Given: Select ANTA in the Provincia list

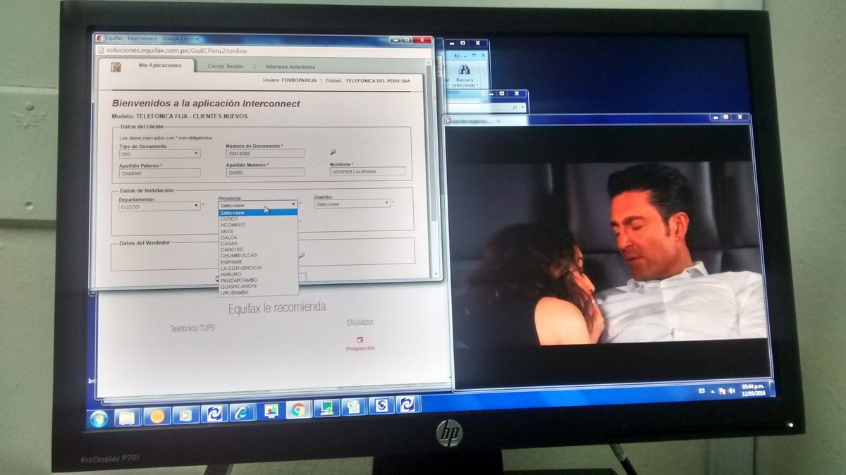Looking at the screenshot, I should (x=258, y=231).
